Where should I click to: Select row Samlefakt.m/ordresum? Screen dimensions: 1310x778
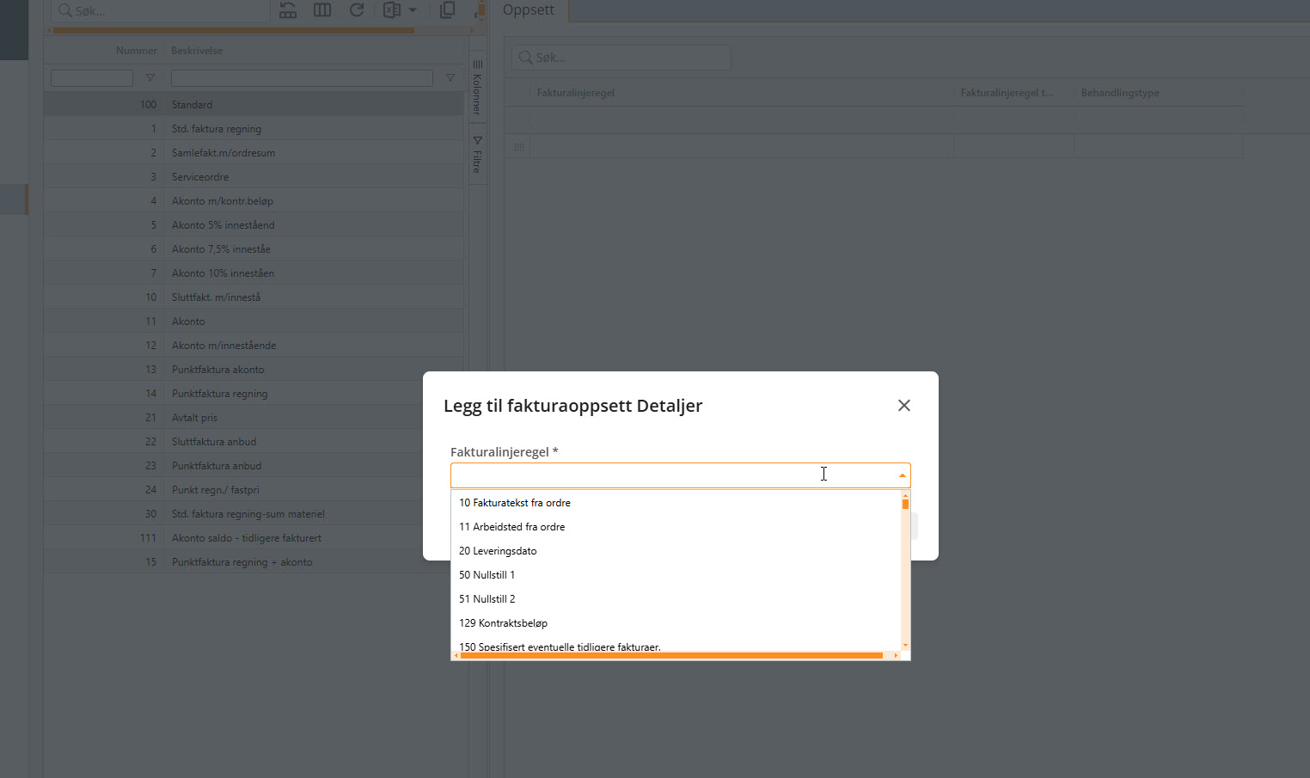pos(254,152)
